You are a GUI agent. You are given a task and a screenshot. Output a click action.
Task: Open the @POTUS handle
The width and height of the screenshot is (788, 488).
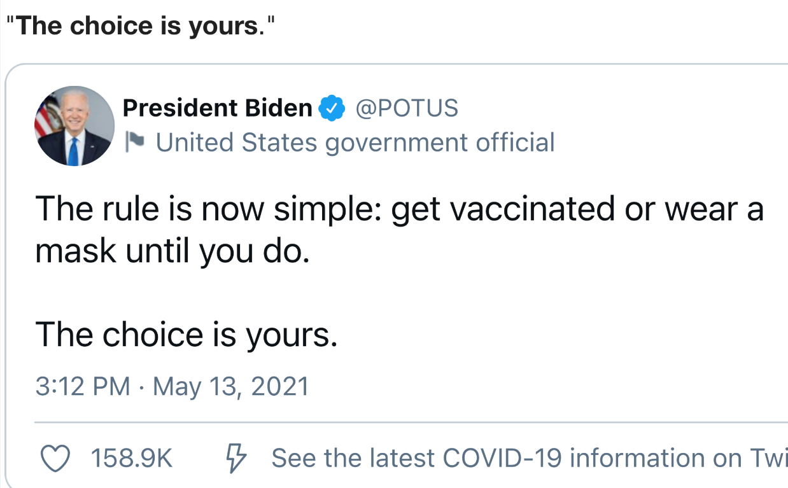406,109
